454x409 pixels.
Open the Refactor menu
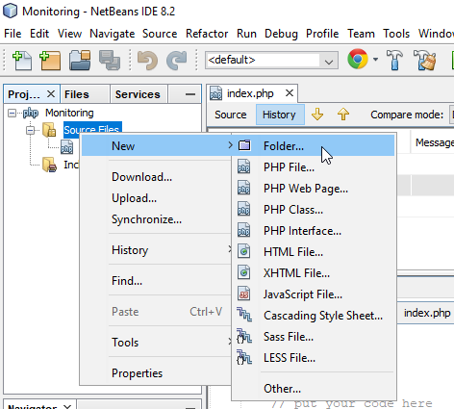tap(207, 34)
